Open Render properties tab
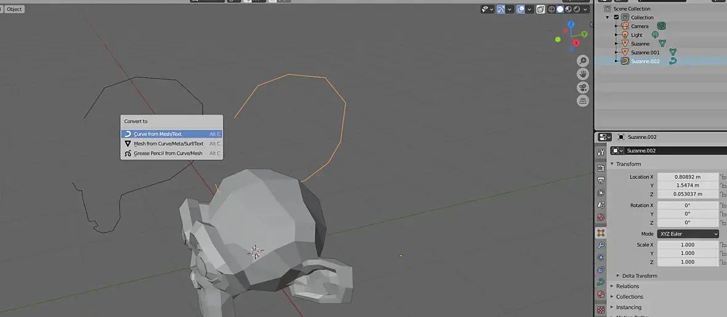The height and width of the screenshot is (317, 727). (601, 168)
